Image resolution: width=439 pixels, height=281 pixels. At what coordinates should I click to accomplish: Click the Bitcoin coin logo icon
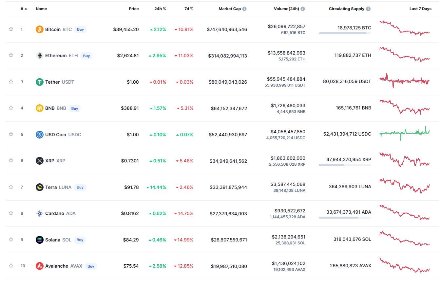tap(39, 29)
